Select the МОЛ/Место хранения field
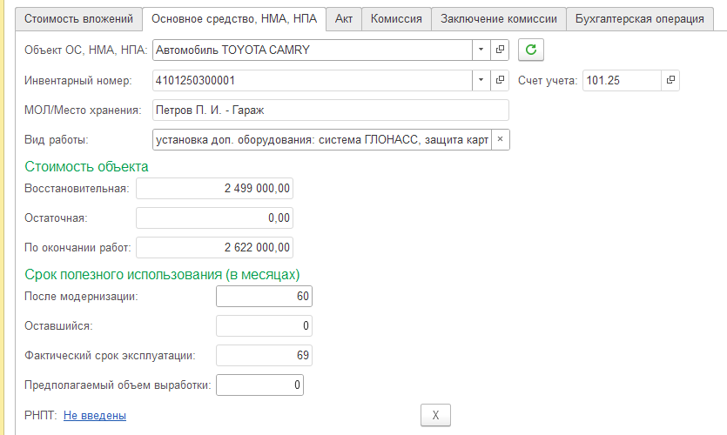This screenshot has width=727, height=435. [331, 110]
